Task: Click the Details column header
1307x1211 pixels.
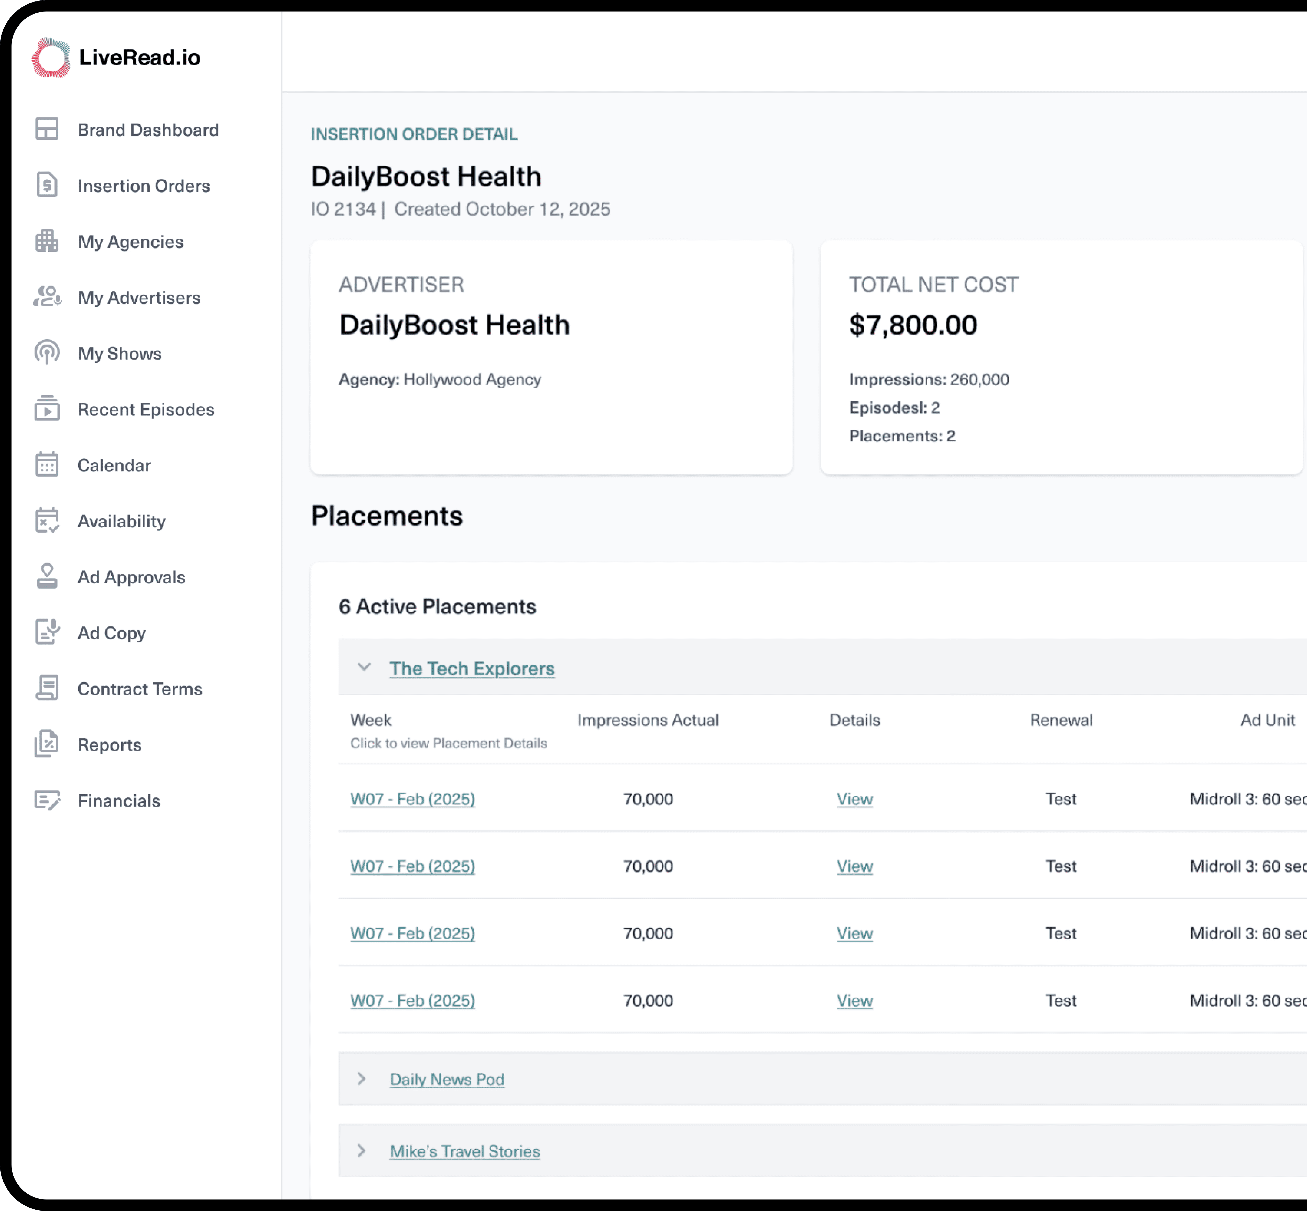Action: [855, 720]
